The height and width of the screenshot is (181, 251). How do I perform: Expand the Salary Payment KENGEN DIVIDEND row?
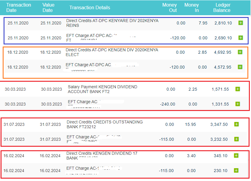point(238,89)
